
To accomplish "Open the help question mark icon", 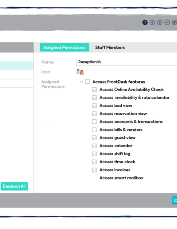I will click(x=145, y=23).
